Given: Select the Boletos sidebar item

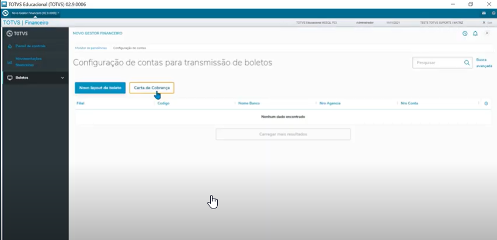Looking at the screenshot, I should pyautogui.click(x=22, y=78).
